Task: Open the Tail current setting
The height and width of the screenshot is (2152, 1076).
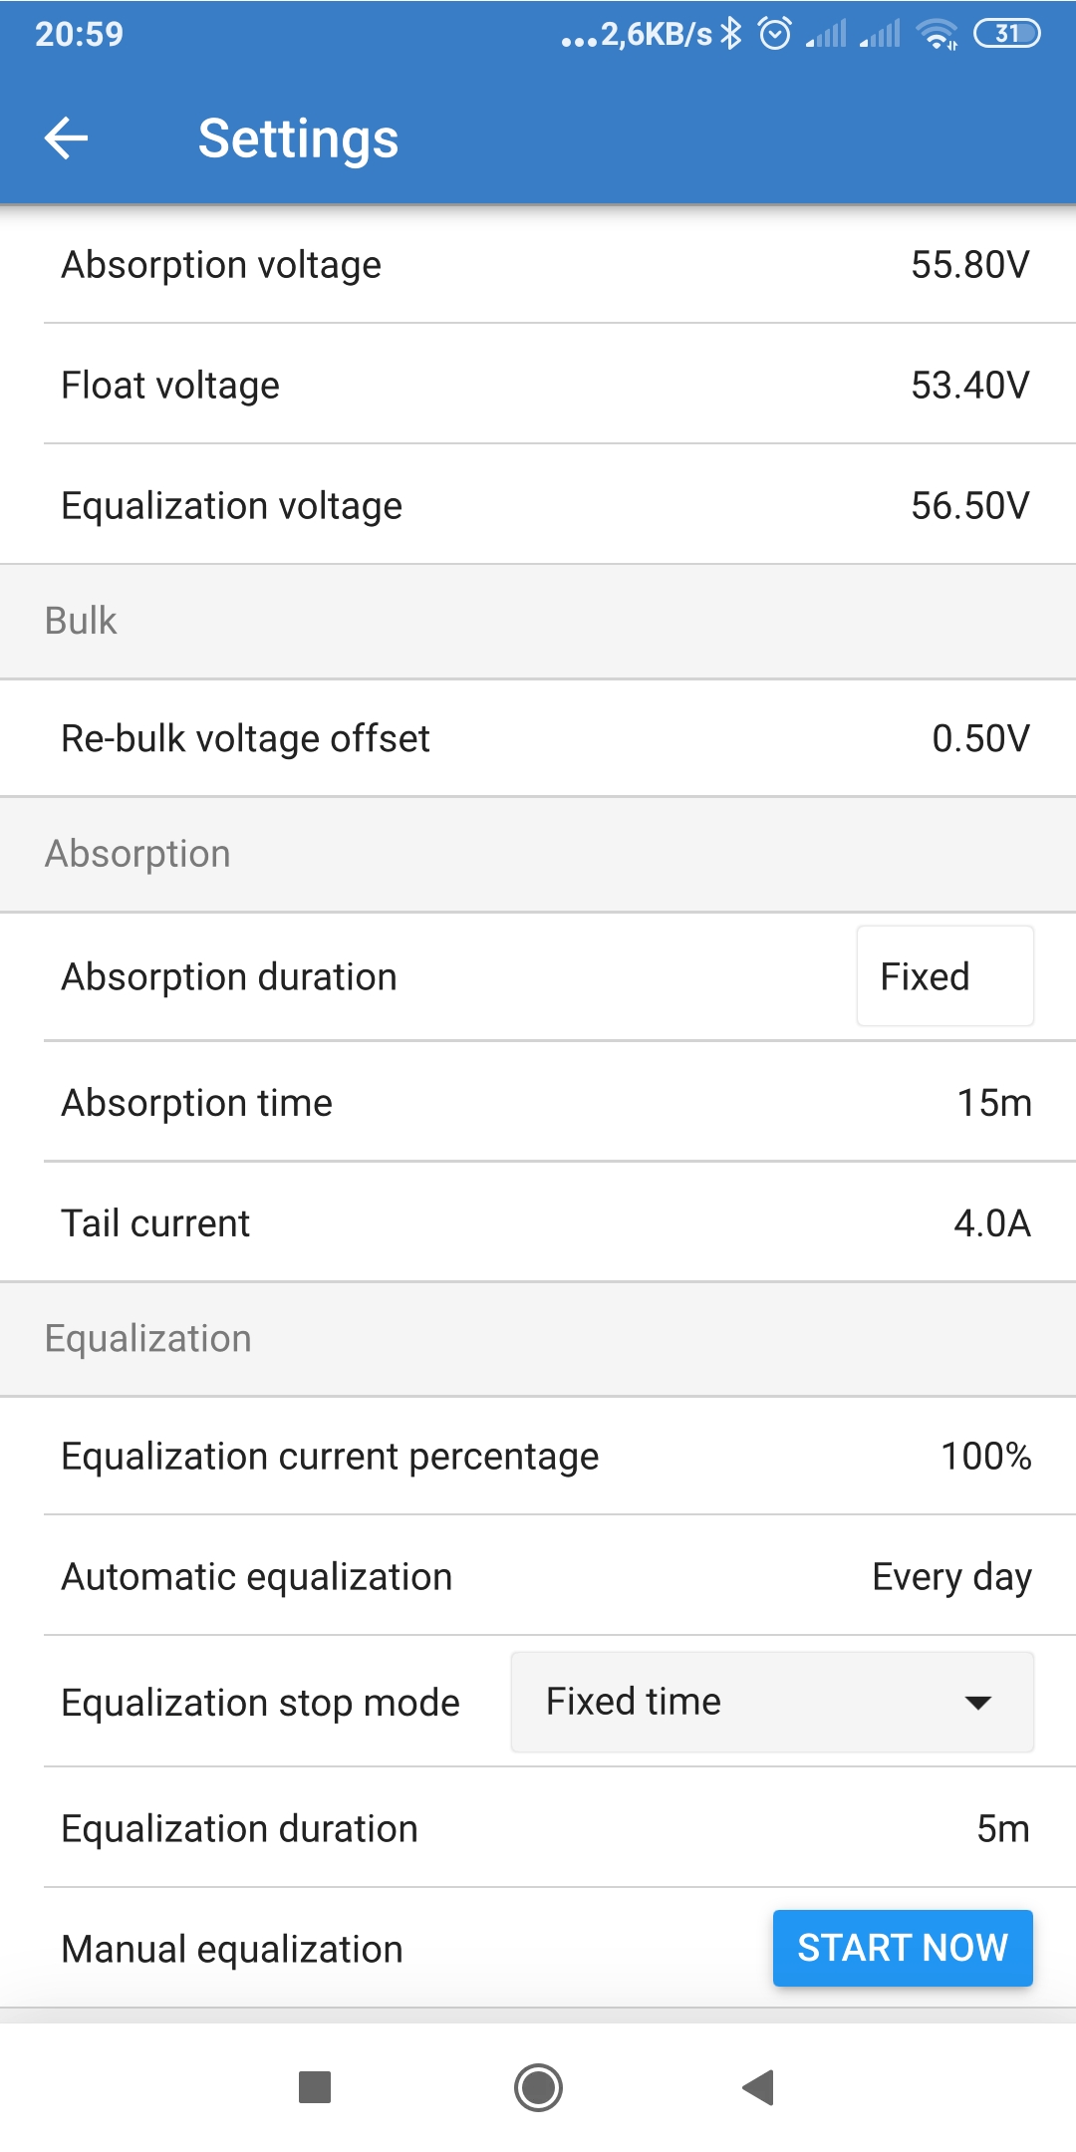Action: [538, 1223]
